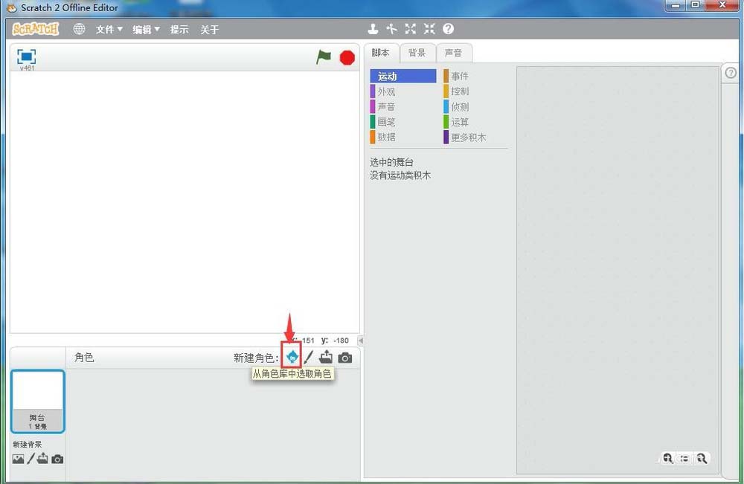Click the camera to create sprite from photo

(343, 357)
